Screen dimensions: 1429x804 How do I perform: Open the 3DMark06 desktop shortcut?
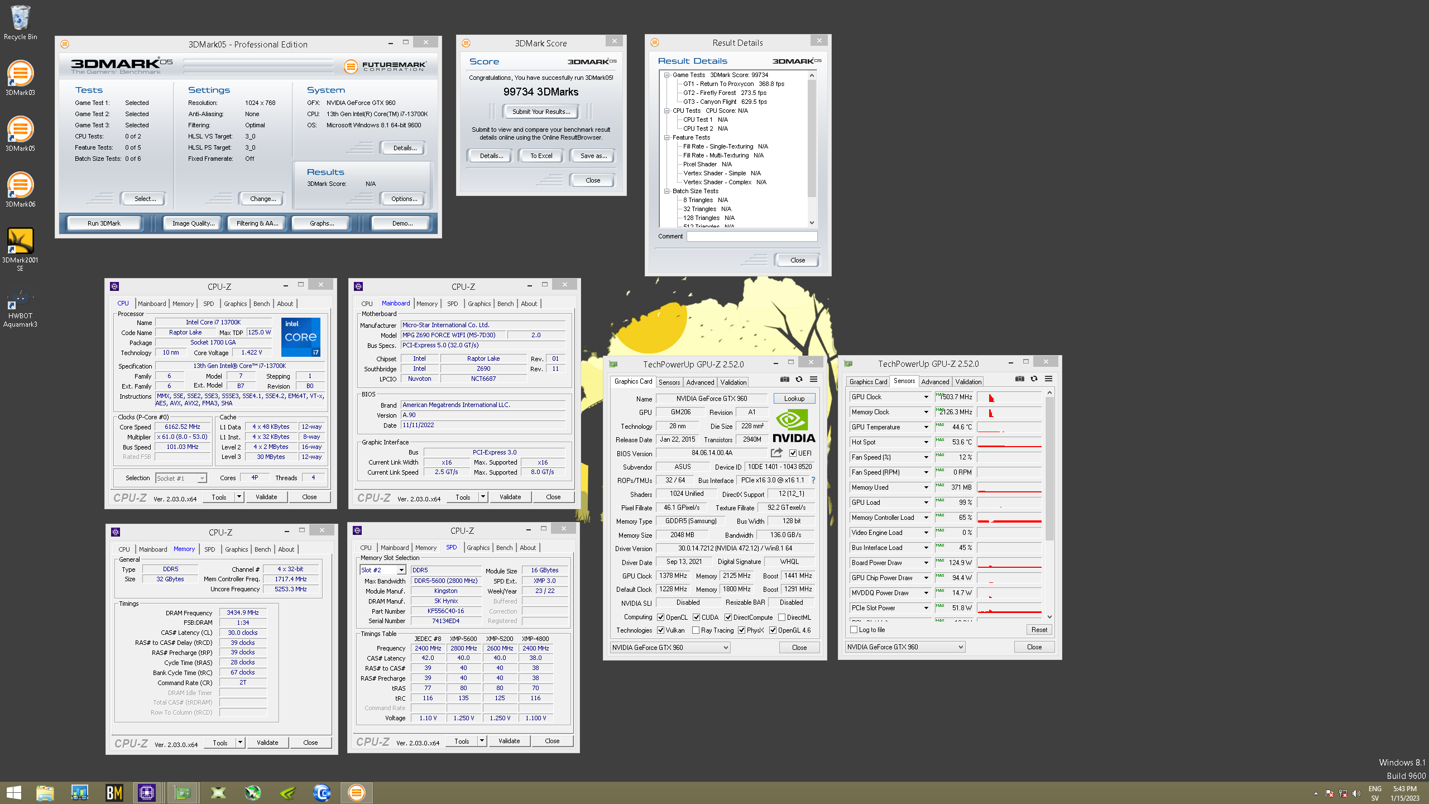20,190
